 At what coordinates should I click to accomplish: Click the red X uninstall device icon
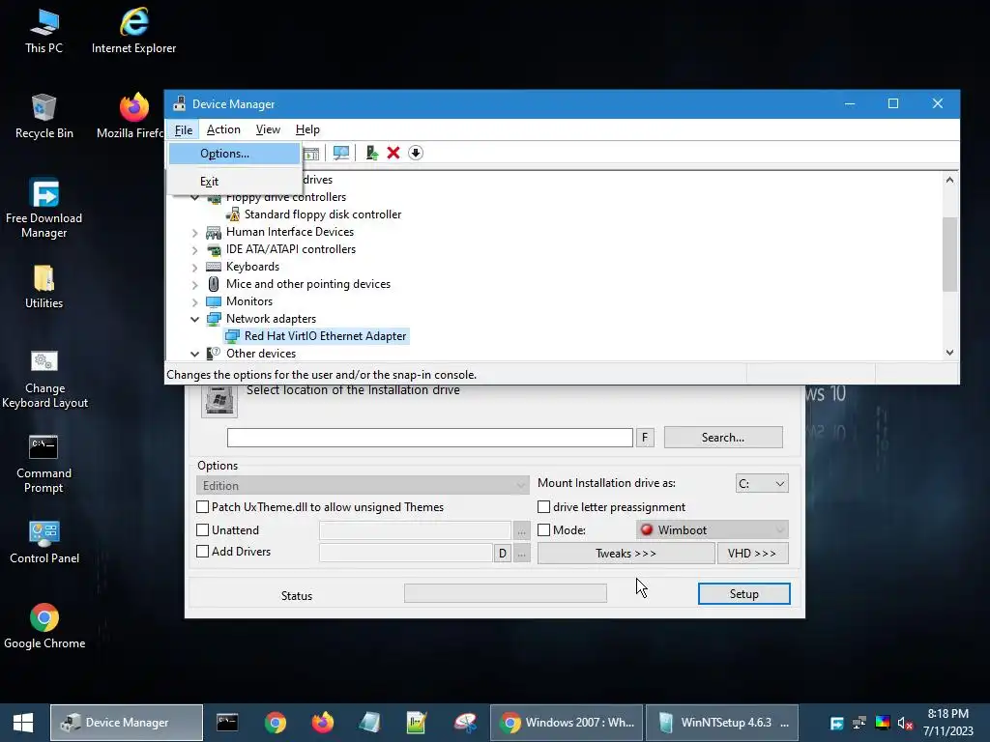pyautogui.click(x=393, y=153)
